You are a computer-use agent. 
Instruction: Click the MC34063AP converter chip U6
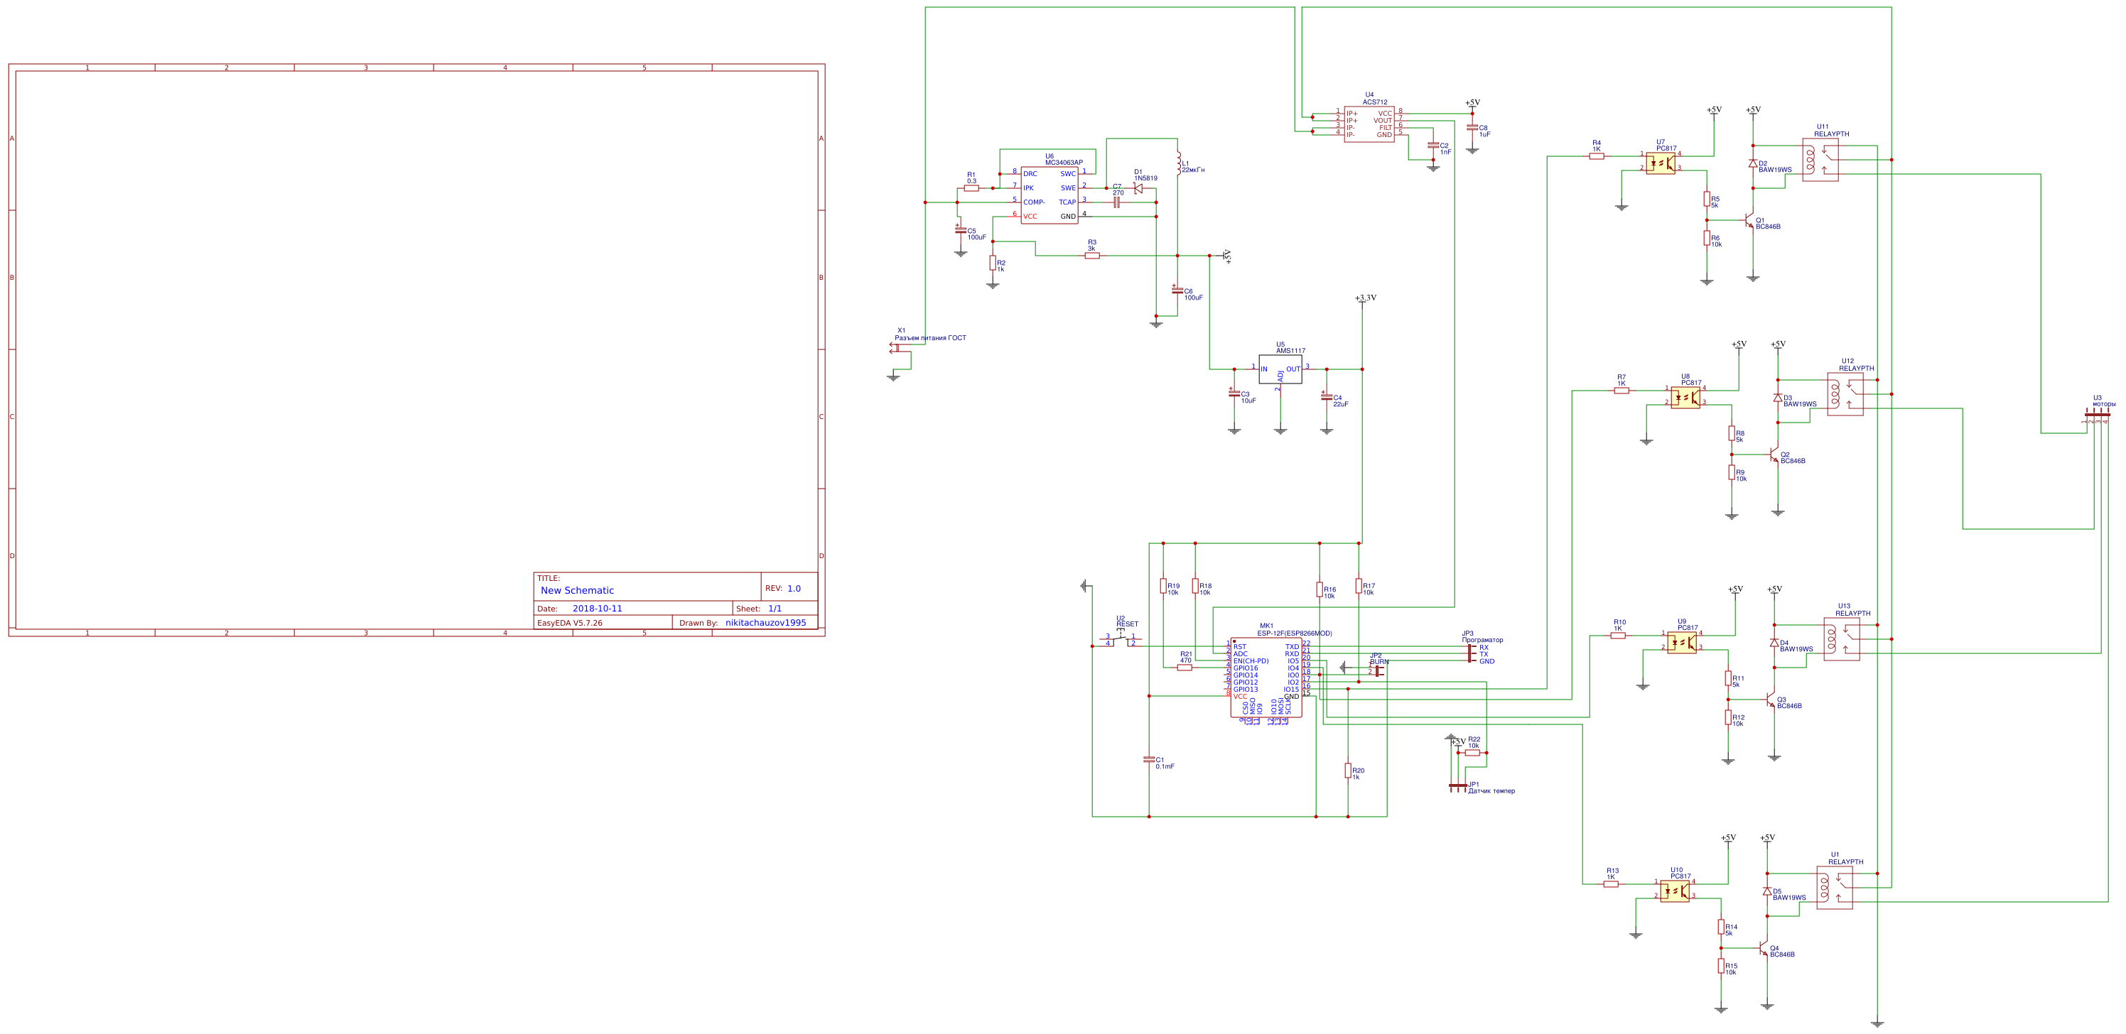coord(1049,195)
